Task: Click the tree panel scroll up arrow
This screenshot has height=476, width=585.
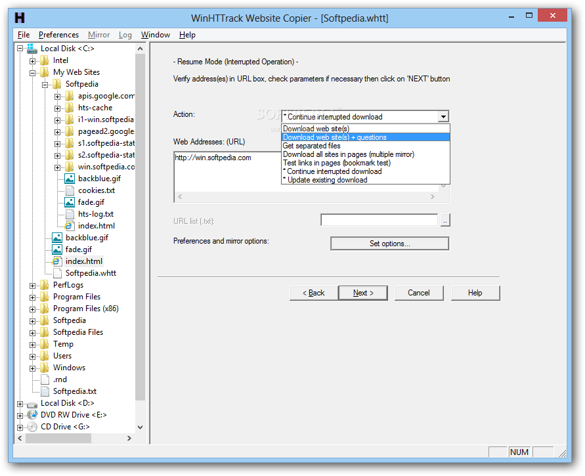Action: click(x=141, y=49)
